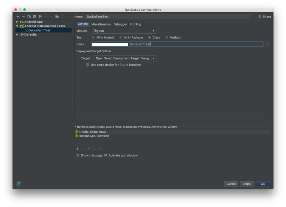286x207 pixels.
Task: Click left panel splitter handle
Action: [x=73, y=96]
